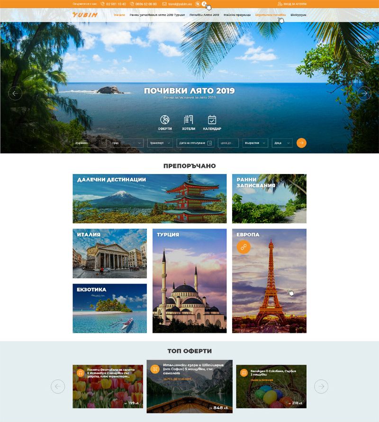Click the orange search arrow button
This screenshot has height=422, width=379.
pyautogui.click(x=301, y=143)
